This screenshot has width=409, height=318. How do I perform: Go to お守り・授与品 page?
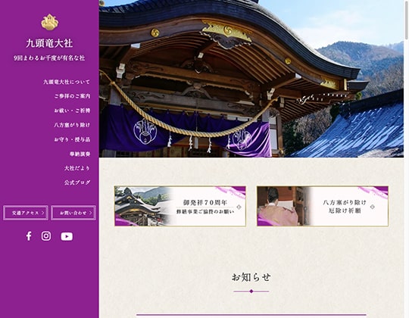coord(72,139)
